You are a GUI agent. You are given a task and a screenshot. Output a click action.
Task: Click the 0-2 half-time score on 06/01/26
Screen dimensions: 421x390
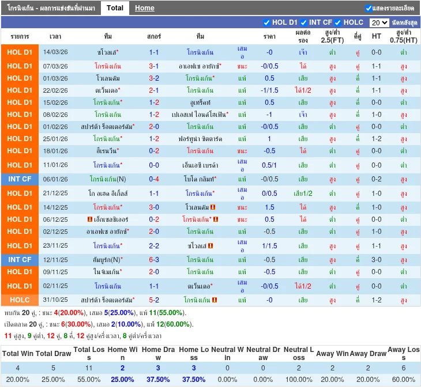(376, 179)
